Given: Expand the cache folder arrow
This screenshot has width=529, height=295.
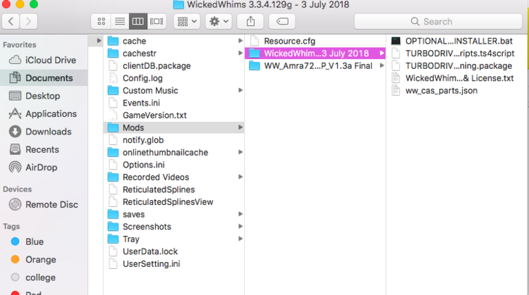Looking at the screenshot, I should pos(241,41).
